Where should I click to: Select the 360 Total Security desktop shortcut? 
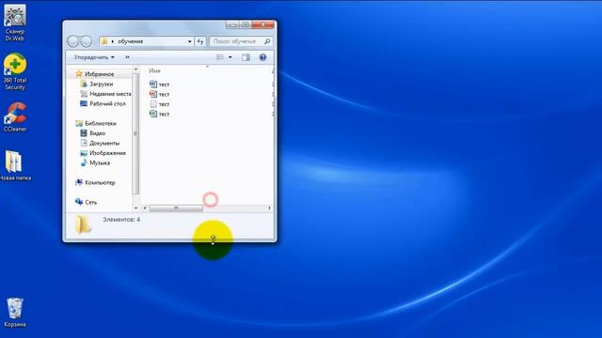pos(15,71)
